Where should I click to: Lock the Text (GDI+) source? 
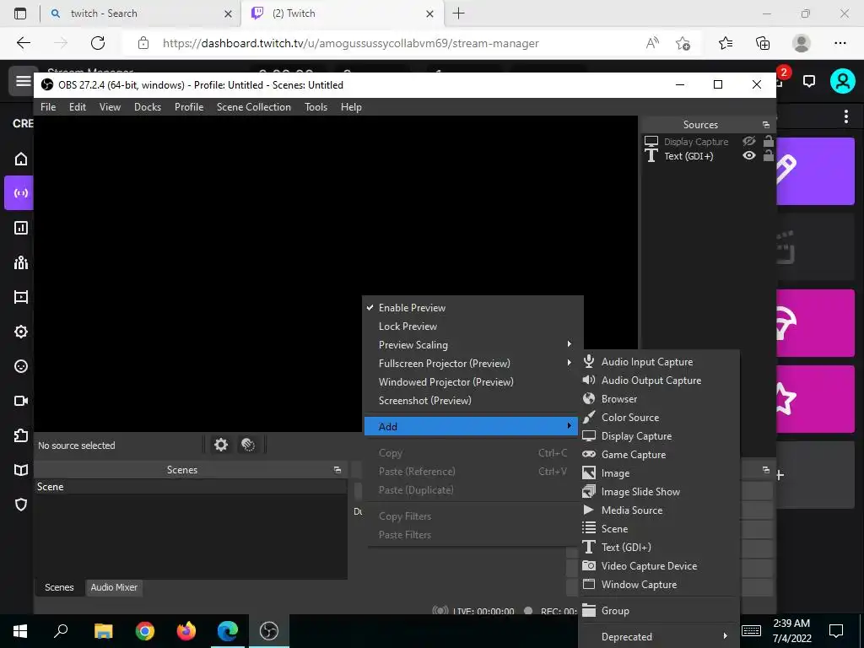[x=768, y=155]
